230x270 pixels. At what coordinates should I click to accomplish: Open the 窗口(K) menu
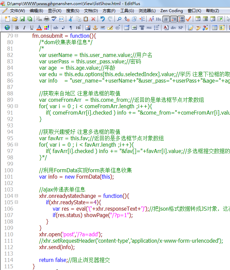(194, 11)
